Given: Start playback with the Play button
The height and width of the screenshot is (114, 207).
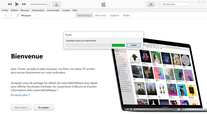Looking at the screenshot, I should coord(17,4).
